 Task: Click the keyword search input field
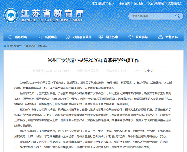(151, 16)
